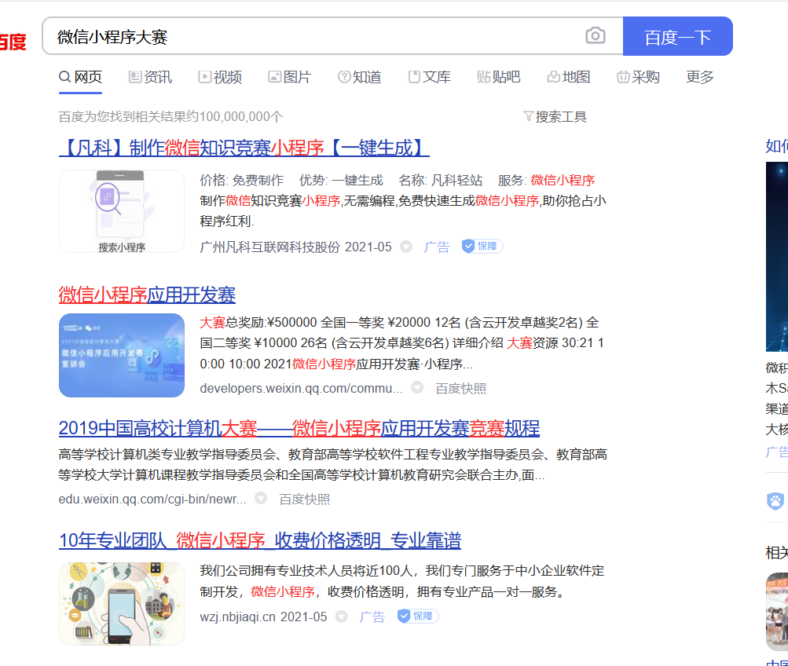The image size is (788, 666).
Task: Open the 贴吧 tab
Action: coord(499,77)
